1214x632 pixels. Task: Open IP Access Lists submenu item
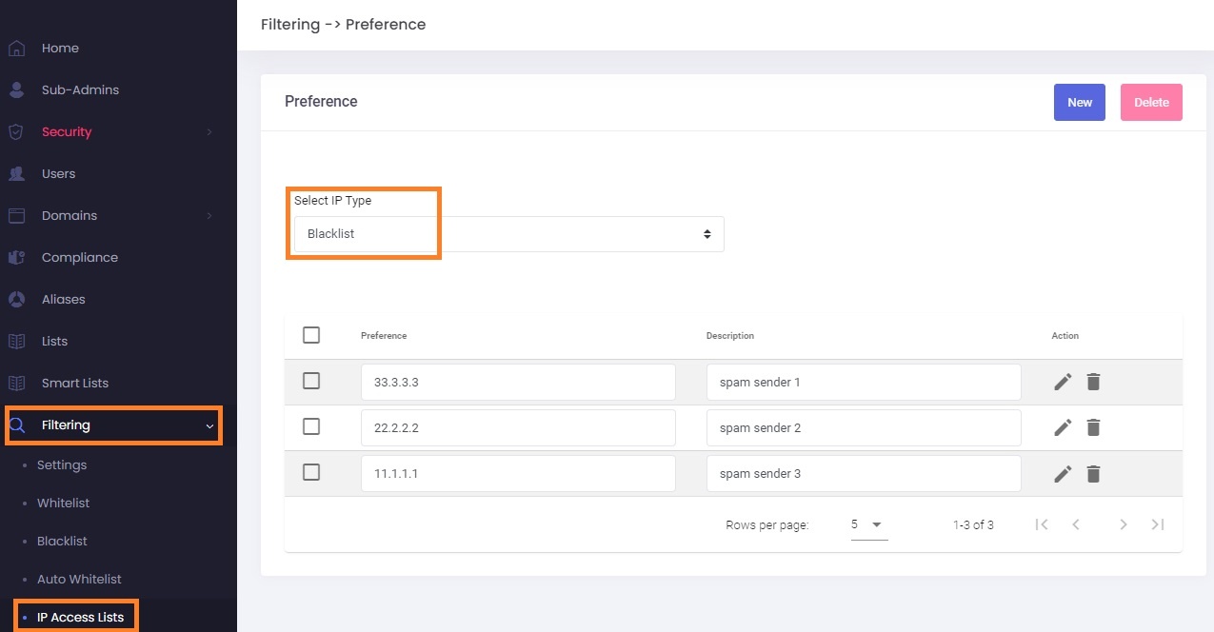pyautogui.click(x=80, y=618)
